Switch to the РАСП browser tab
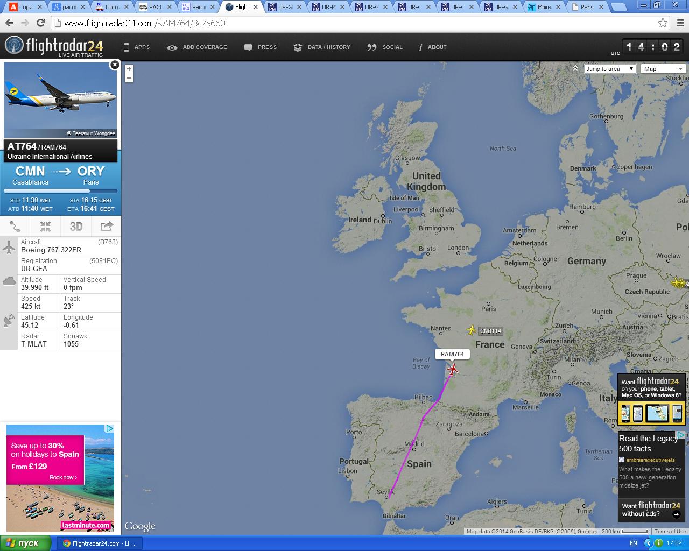Viewport: 689px width, 551px height. [x=155, y=7]
